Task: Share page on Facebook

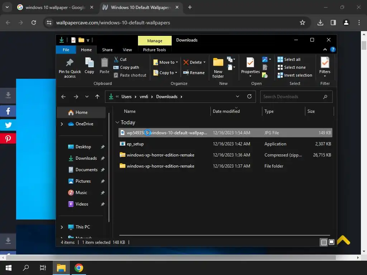Action: 8,111
